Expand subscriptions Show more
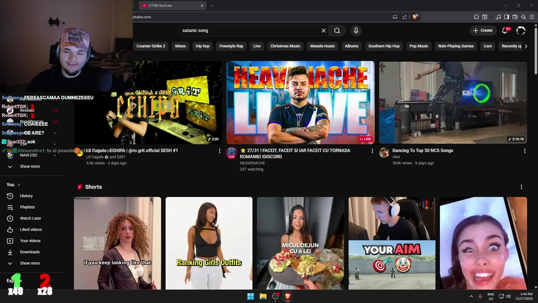This screenshot has width=538, height=303. (29, 166)
